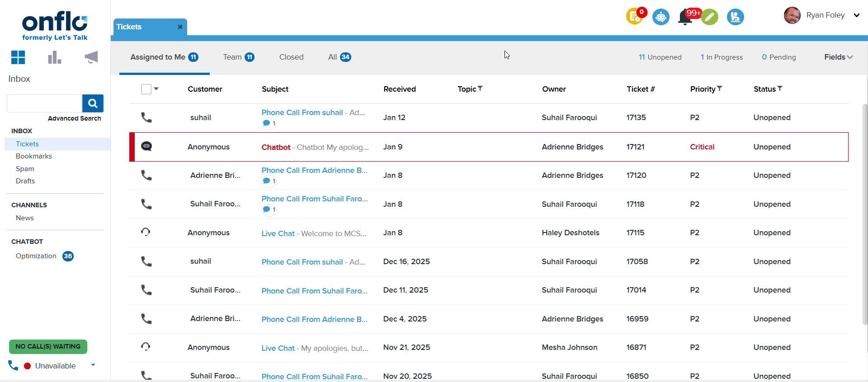Switch to the Closed tab

pos(291,57)
